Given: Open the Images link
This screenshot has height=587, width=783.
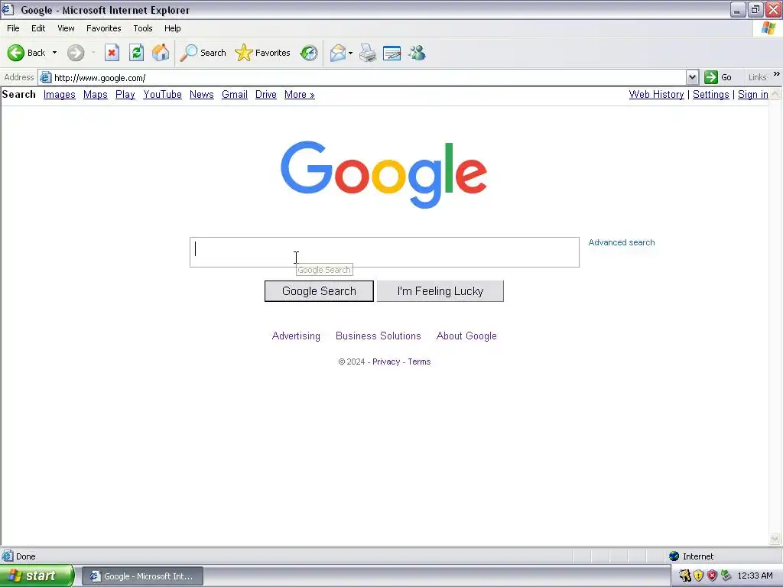Looking at the screenshot, I should (60, 94).
